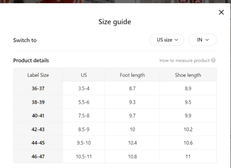Close the Size guide dialog
This screenshot has width=231, height=168.
coord(221,12)
